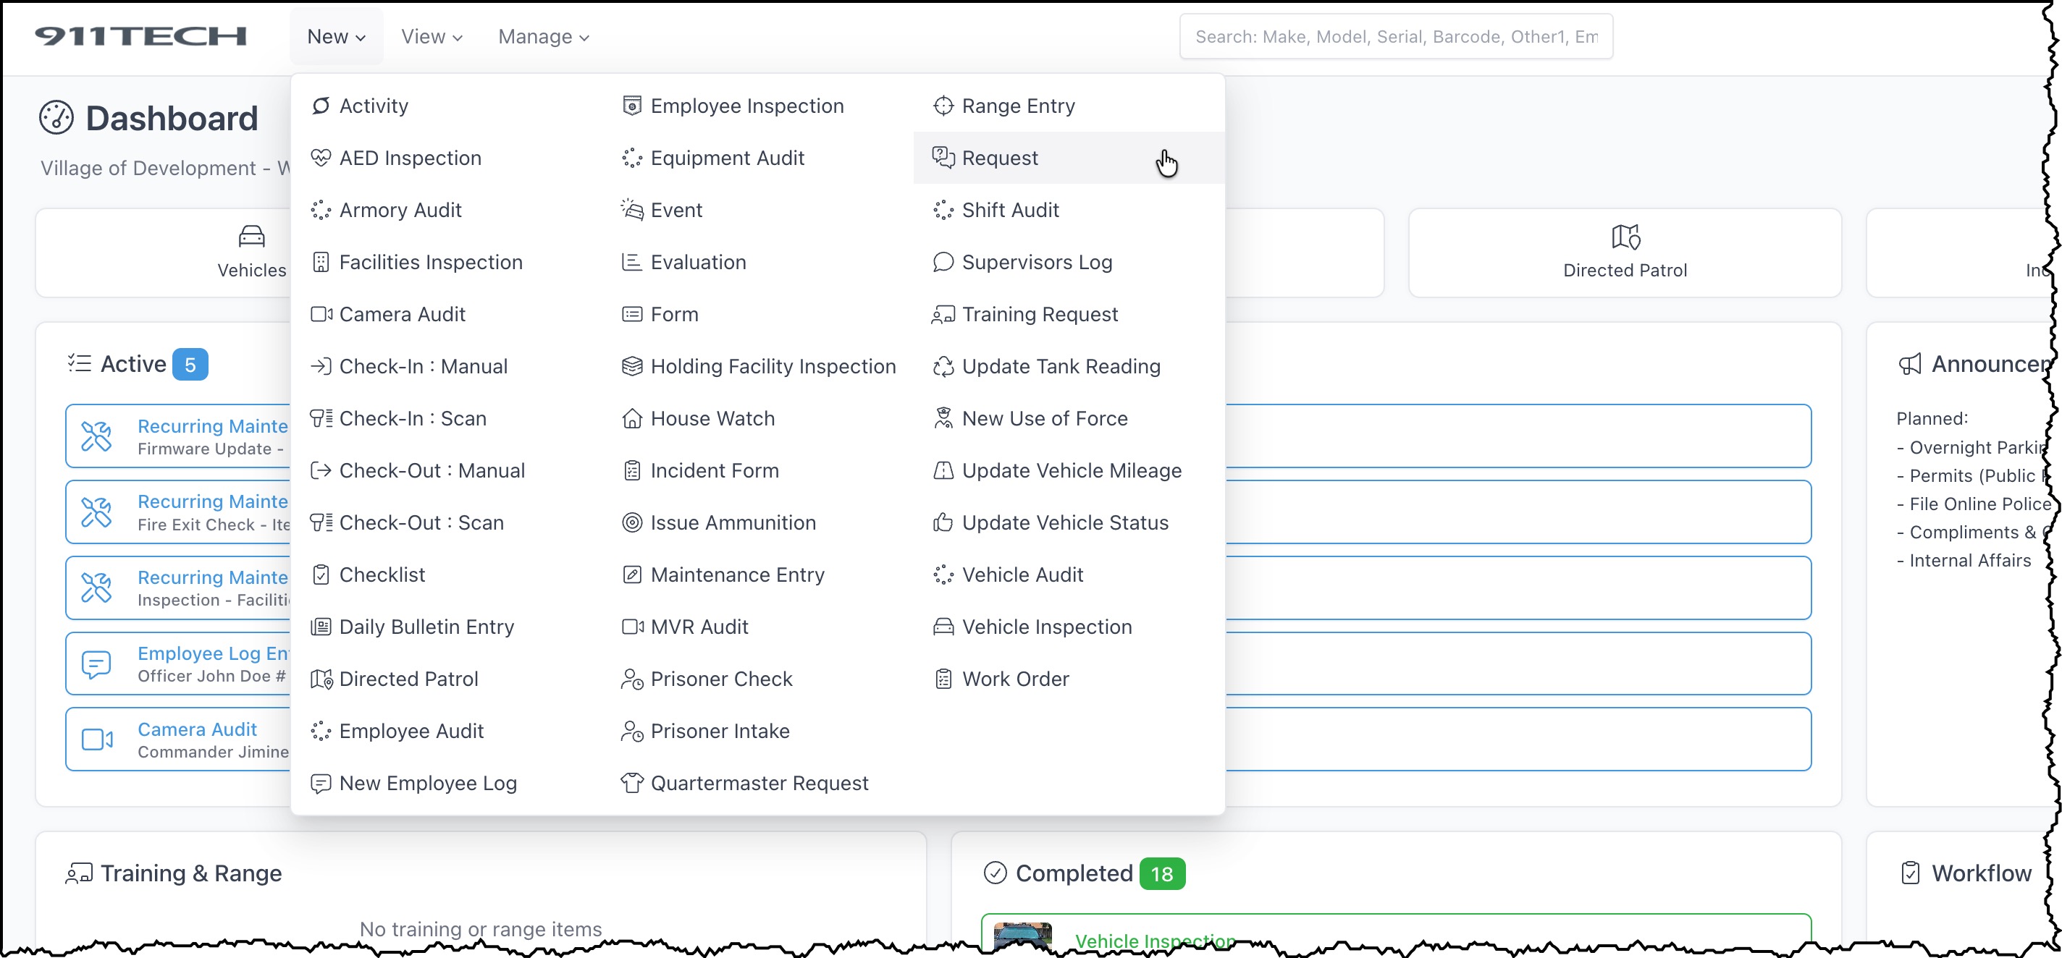Click the Completed checkmark circle icon

[x=994, y=873]
